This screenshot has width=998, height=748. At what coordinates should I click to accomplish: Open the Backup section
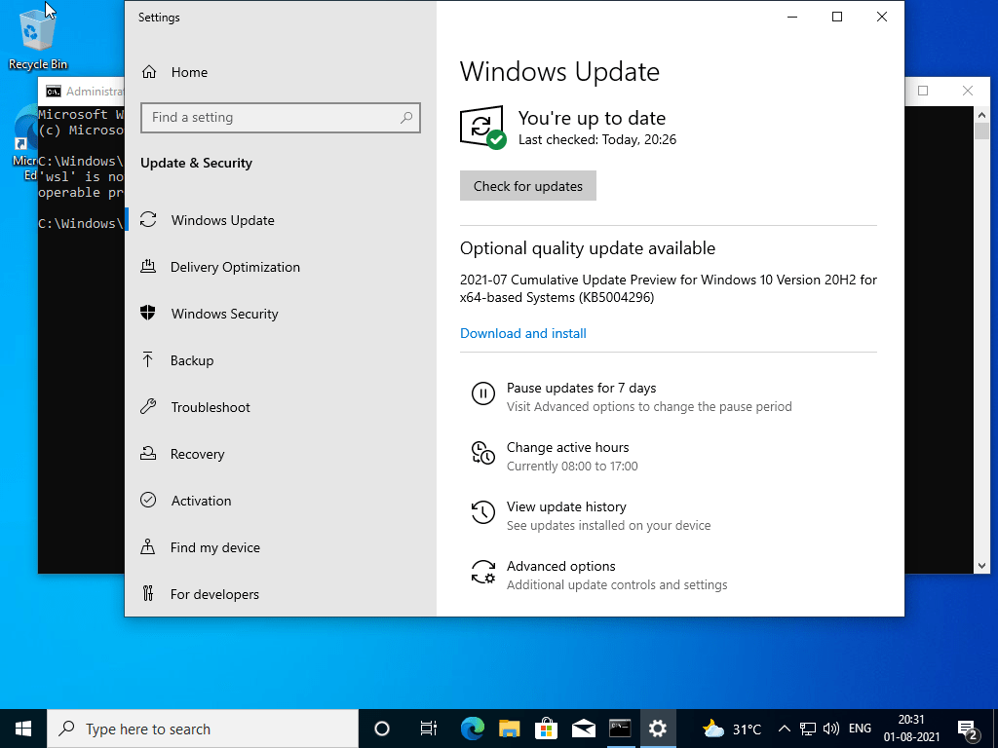(191, 360)
